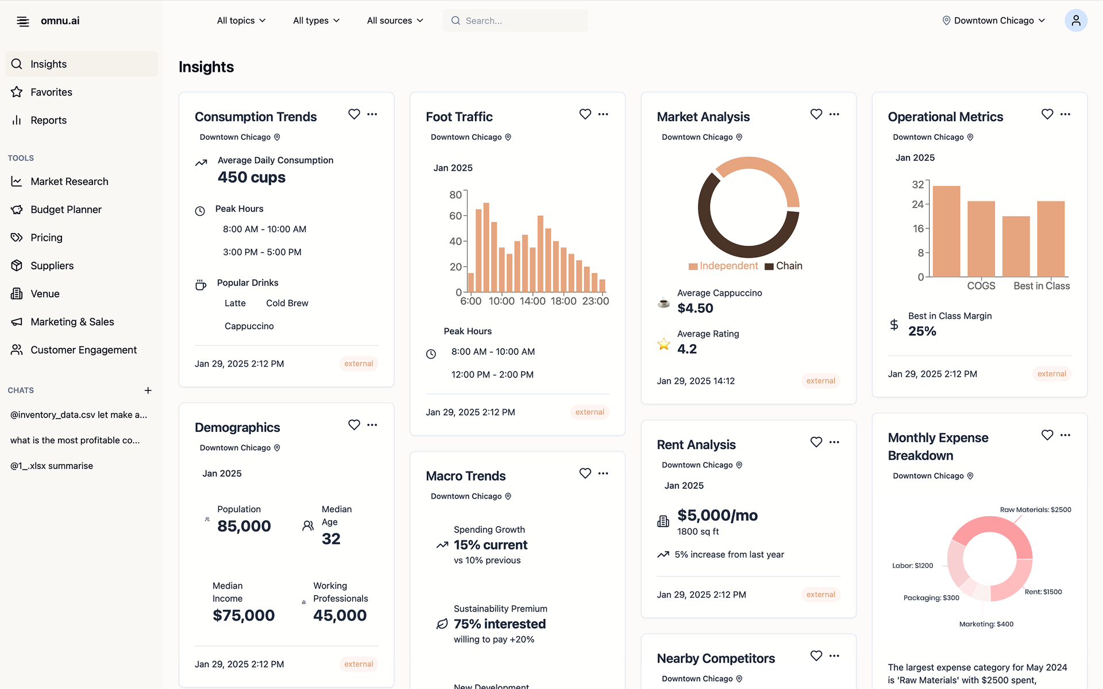Click inside the search field
Screen dimensions: 1103x689
515,20
